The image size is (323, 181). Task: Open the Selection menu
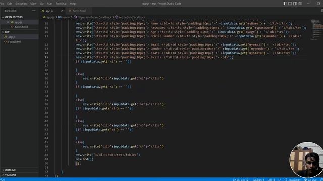[21, 4]
